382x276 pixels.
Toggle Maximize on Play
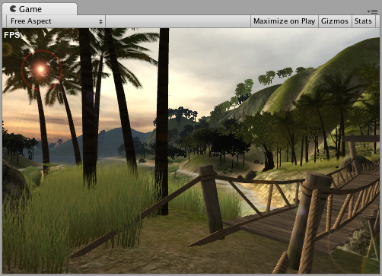pyautogui.click(x=284, y=21)
